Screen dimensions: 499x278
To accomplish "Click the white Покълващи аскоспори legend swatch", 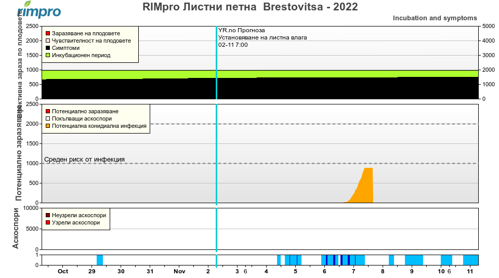I will pyautogui.click(x=48, y=118).
